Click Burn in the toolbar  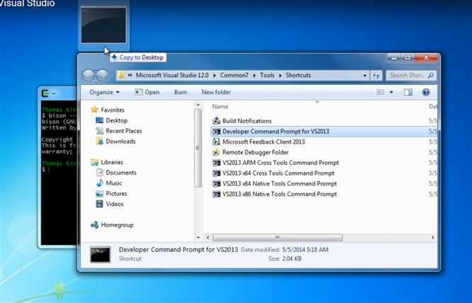click(180, 92)
